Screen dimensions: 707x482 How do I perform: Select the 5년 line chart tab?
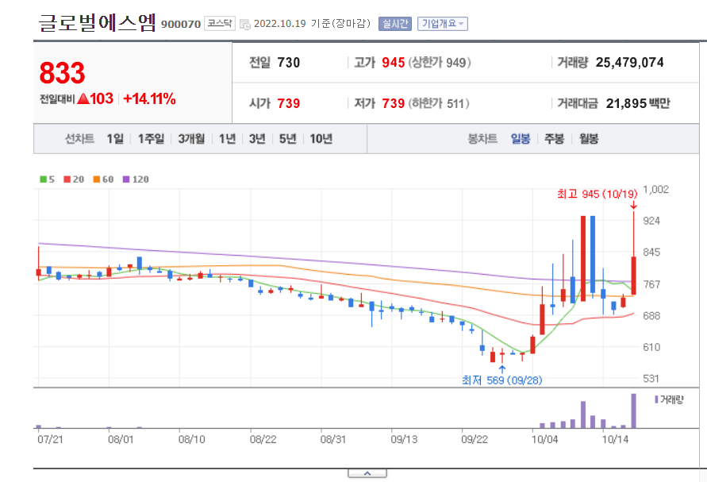[x=288, y=138]
